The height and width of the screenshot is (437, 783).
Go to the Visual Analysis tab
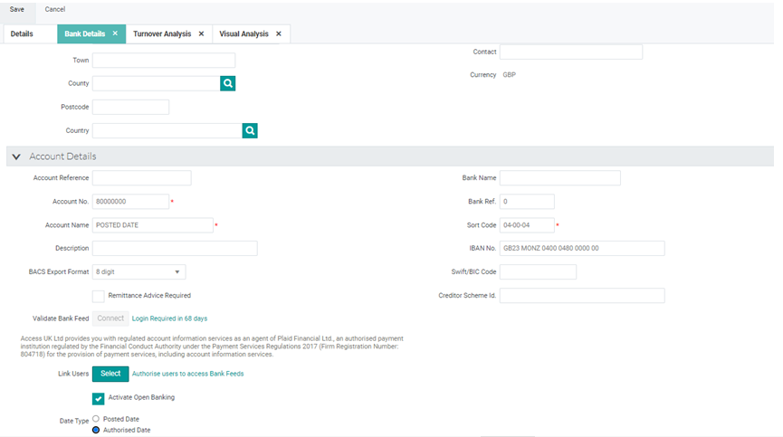[243, 33]
